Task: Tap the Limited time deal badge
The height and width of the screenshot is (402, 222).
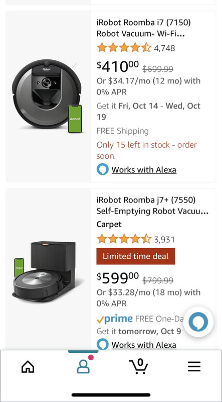Action: [135, 256]
